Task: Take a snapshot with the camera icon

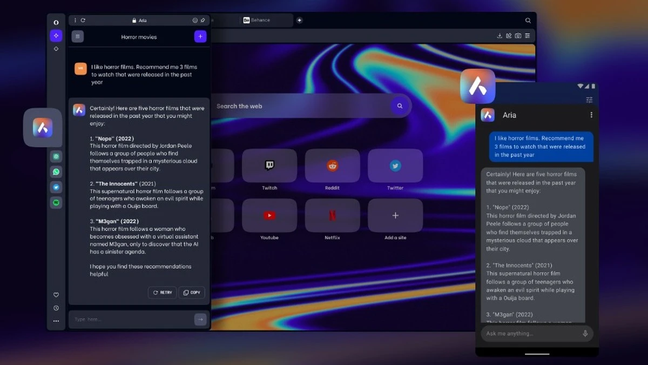Action: [518, 36]
